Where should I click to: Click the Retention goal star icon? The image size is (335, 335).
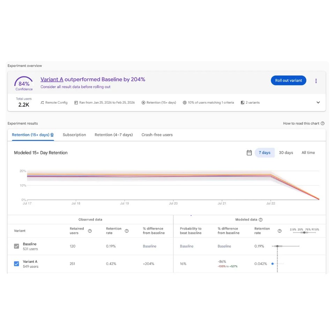coord(143,103)
